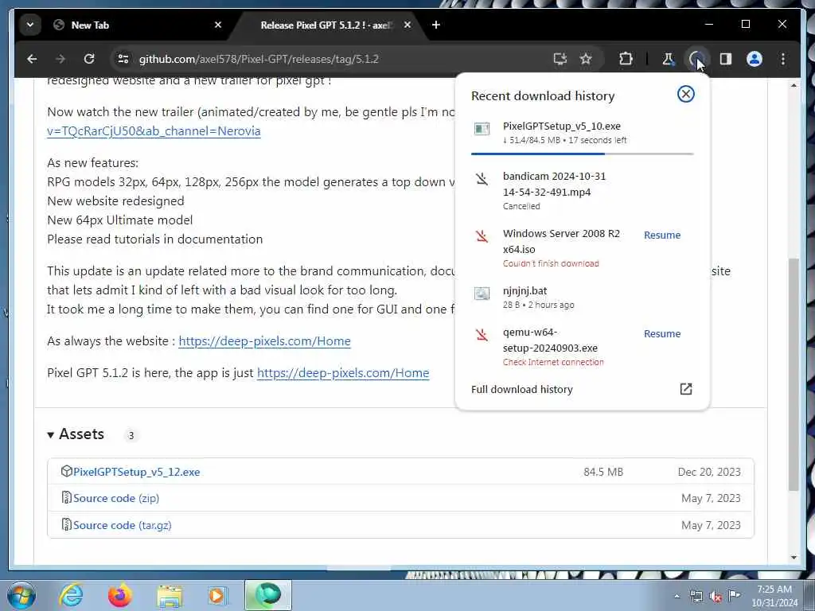This screenshot has width=815, height=611.
Task: Click scrollbar up arrow
Action: tap(794, 85)
